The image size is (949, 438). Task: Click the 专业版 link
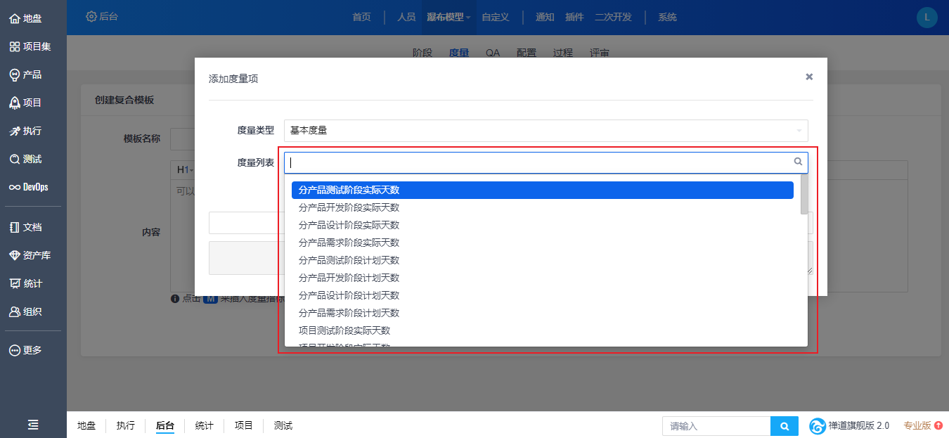pos(917,425)
